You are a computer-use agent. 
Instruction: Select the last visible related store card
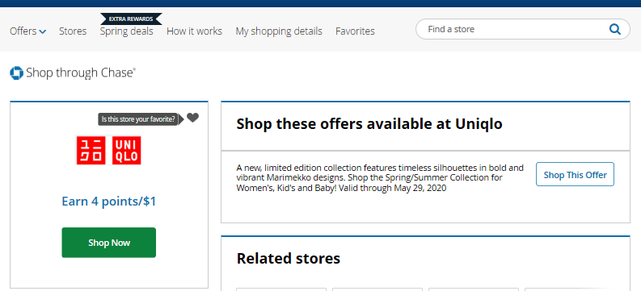tap(577, 289)
